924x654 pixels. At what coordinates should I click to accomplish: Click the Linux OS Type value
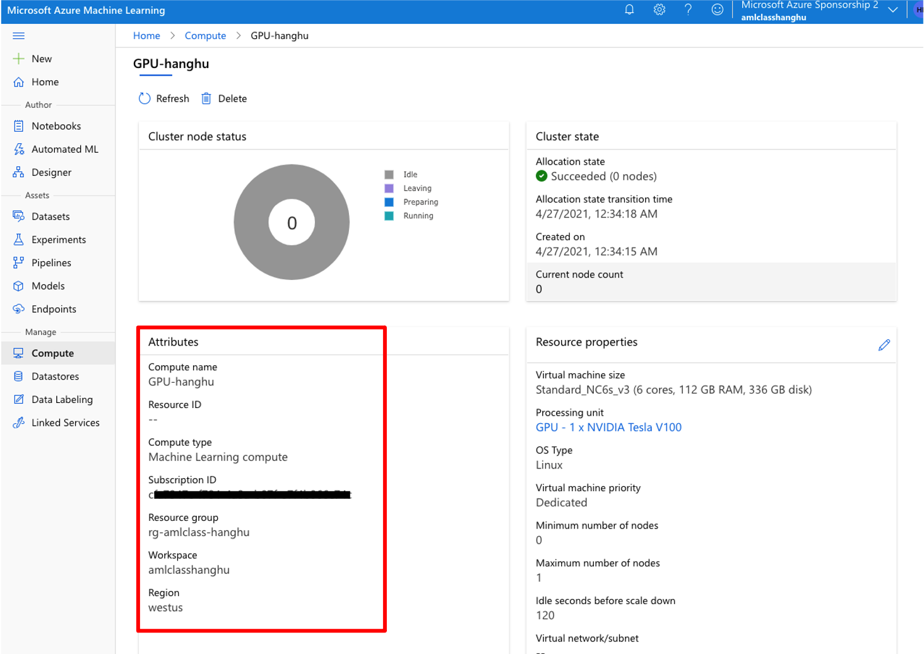549,465
